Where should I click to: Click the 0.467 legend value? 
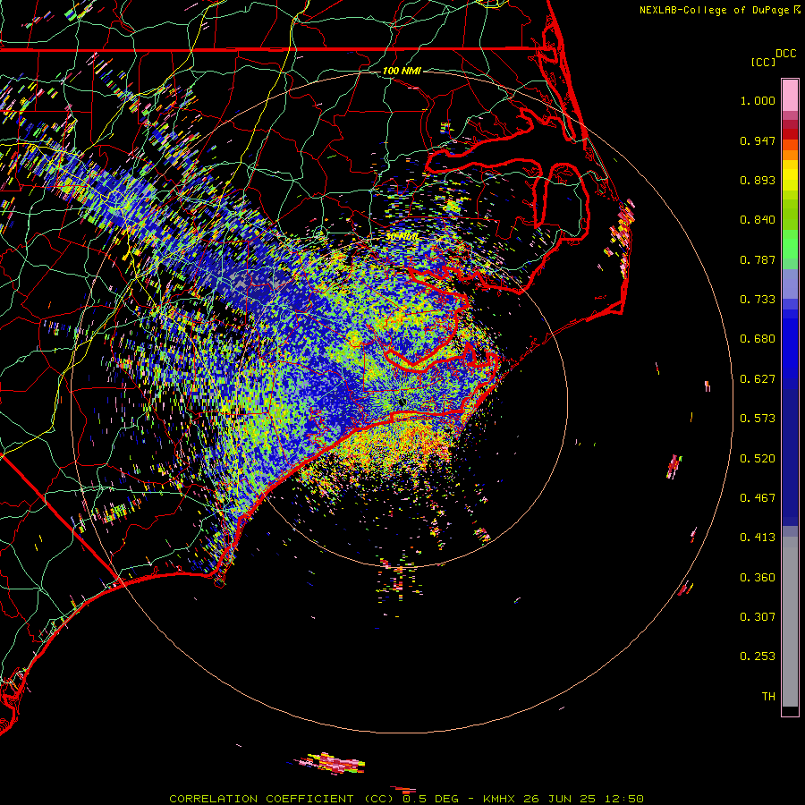click(758, 498)
